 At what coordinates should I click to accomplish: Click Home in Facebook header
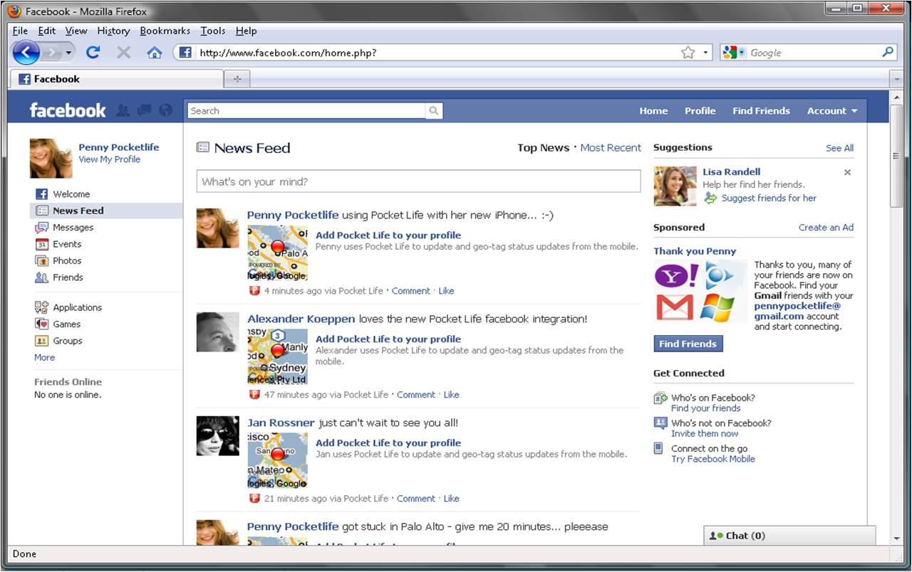point(653,111)
